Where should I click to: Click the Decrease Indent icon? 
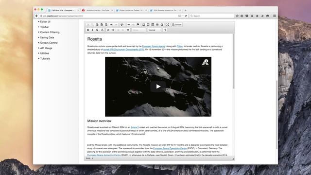118,30
